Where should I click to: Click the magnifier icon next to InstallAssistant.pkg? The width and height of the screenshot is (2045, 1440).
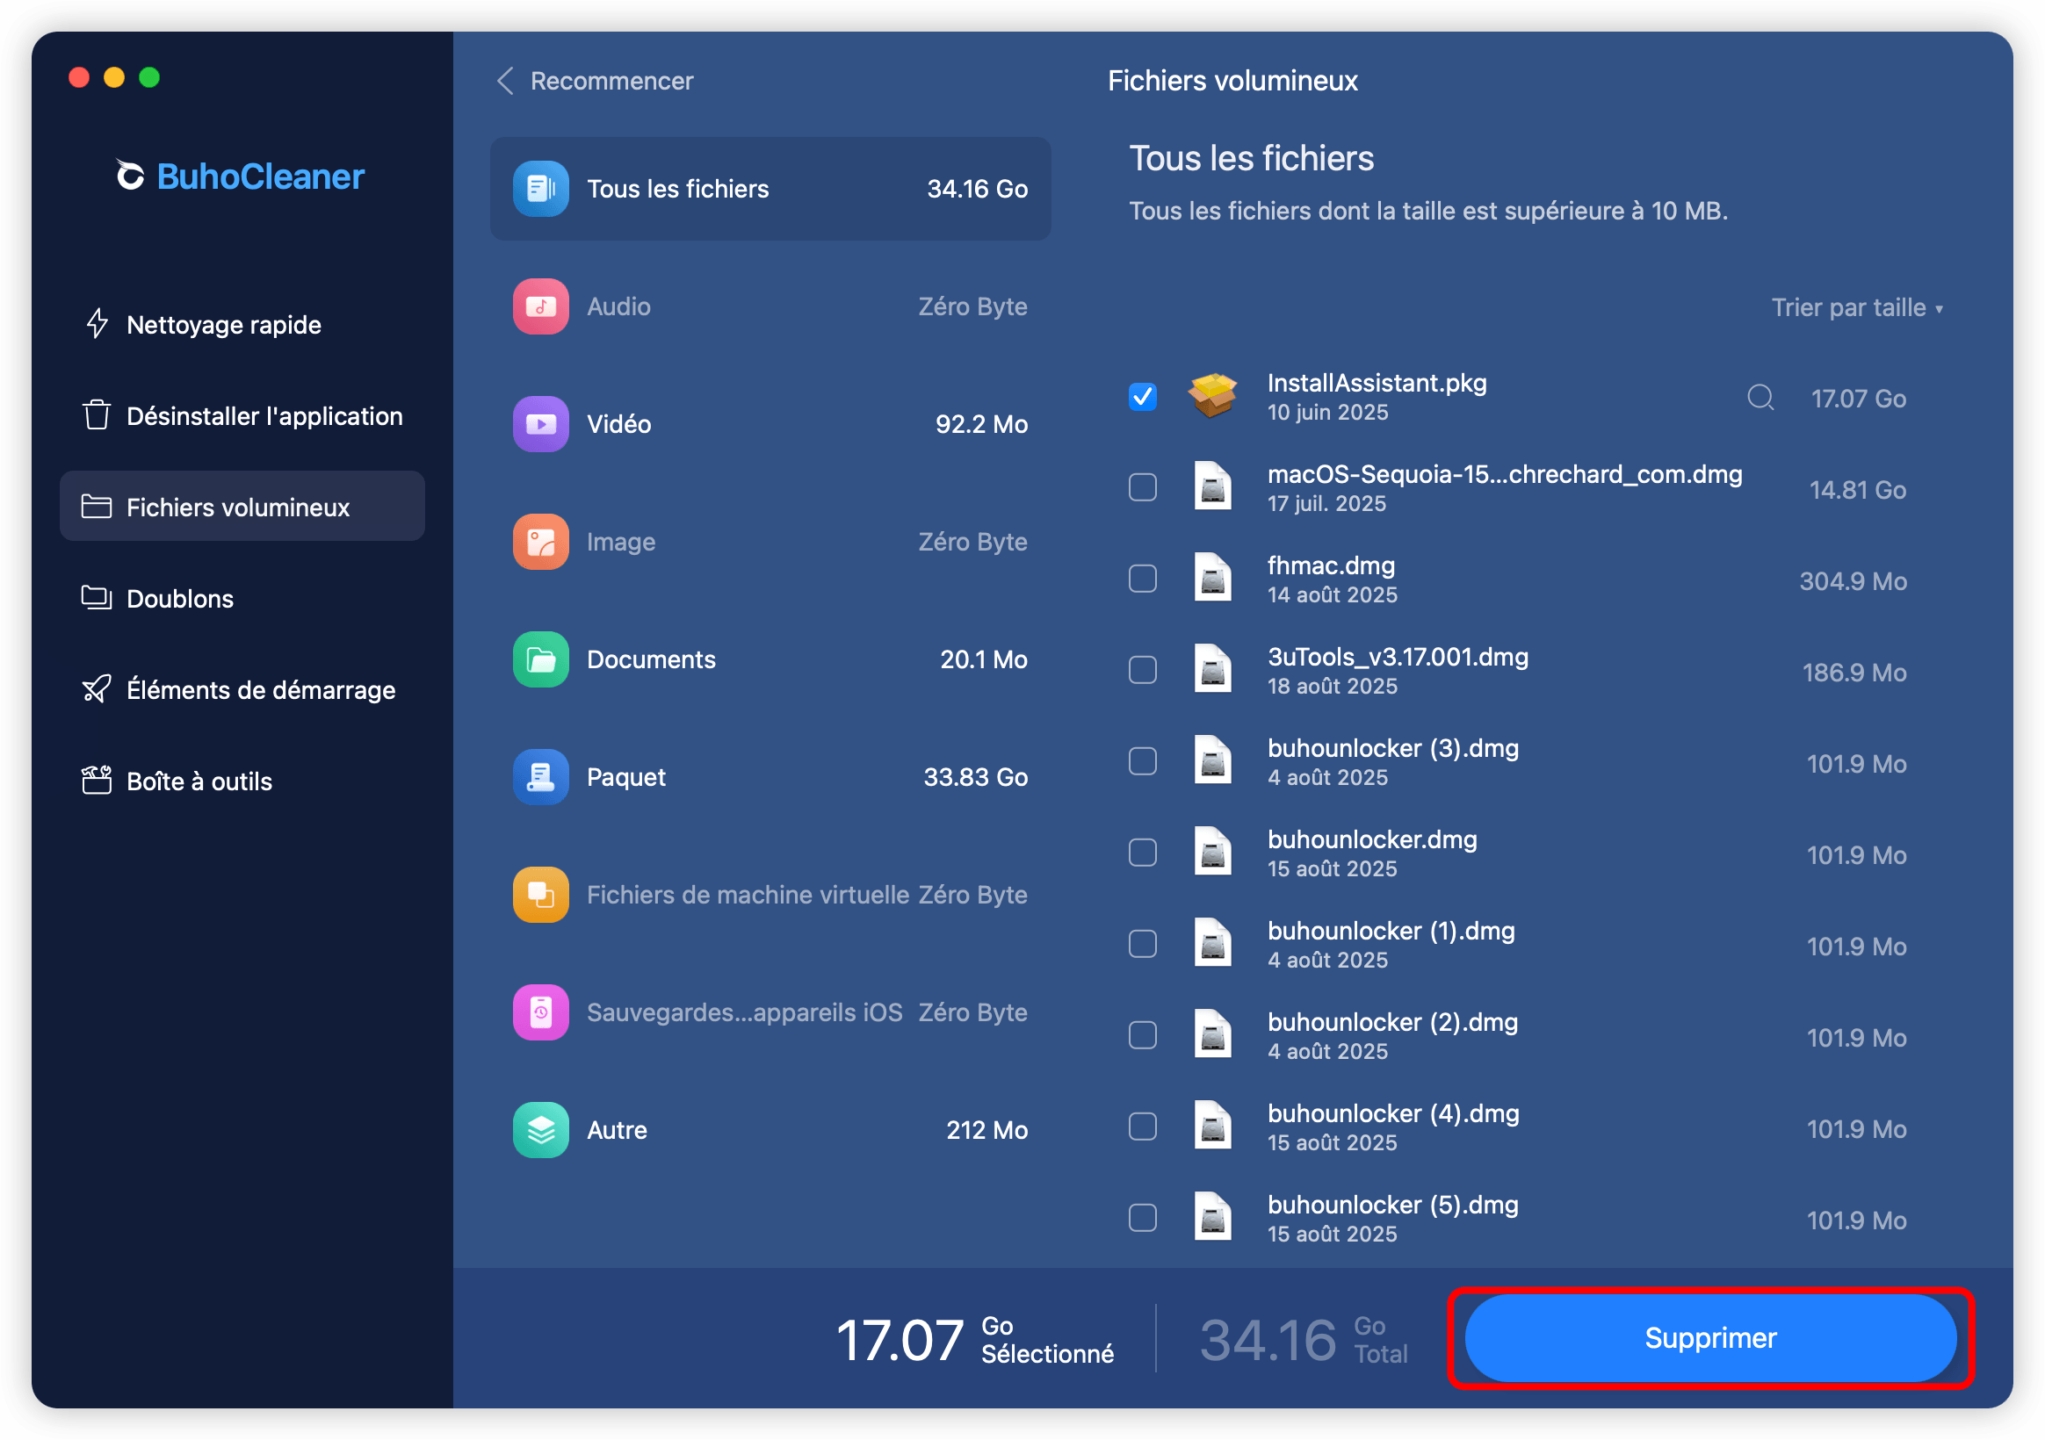(x=1760, y=397)
